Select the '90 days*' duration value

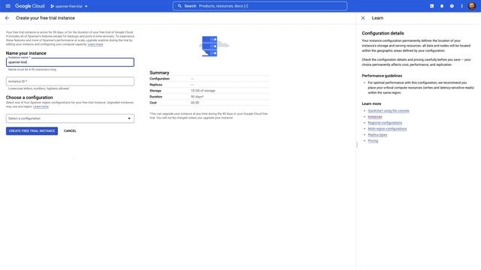tap(197, 97)
